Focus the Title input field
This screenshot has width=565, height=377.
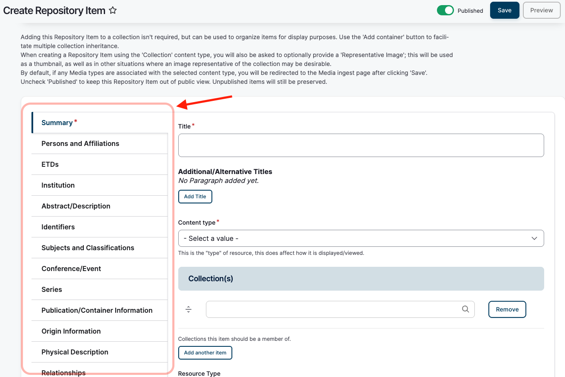(361, 146)
